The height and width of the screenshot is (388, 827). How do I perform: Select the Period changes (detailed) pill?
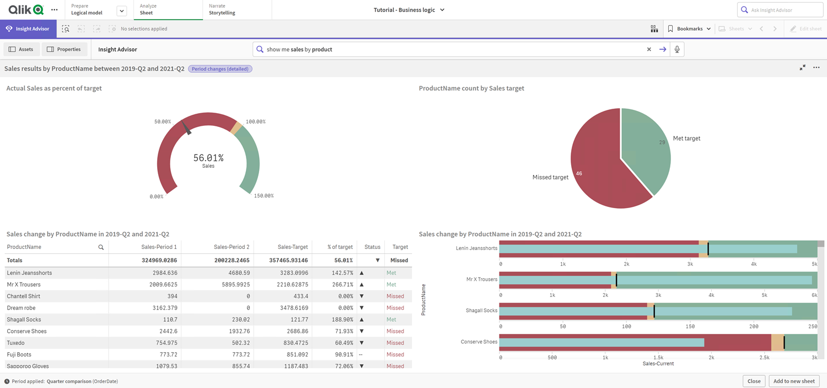click(x=220, y=68)
